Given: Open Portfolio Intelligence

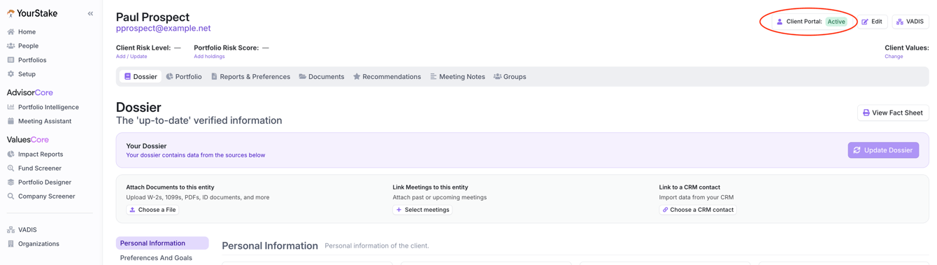Looking at the screenshot, I should click(x=48, y=107).
